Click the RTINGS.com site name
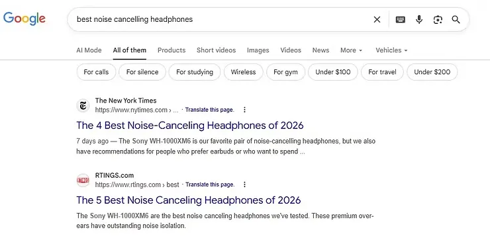 [x=115, y=175]
